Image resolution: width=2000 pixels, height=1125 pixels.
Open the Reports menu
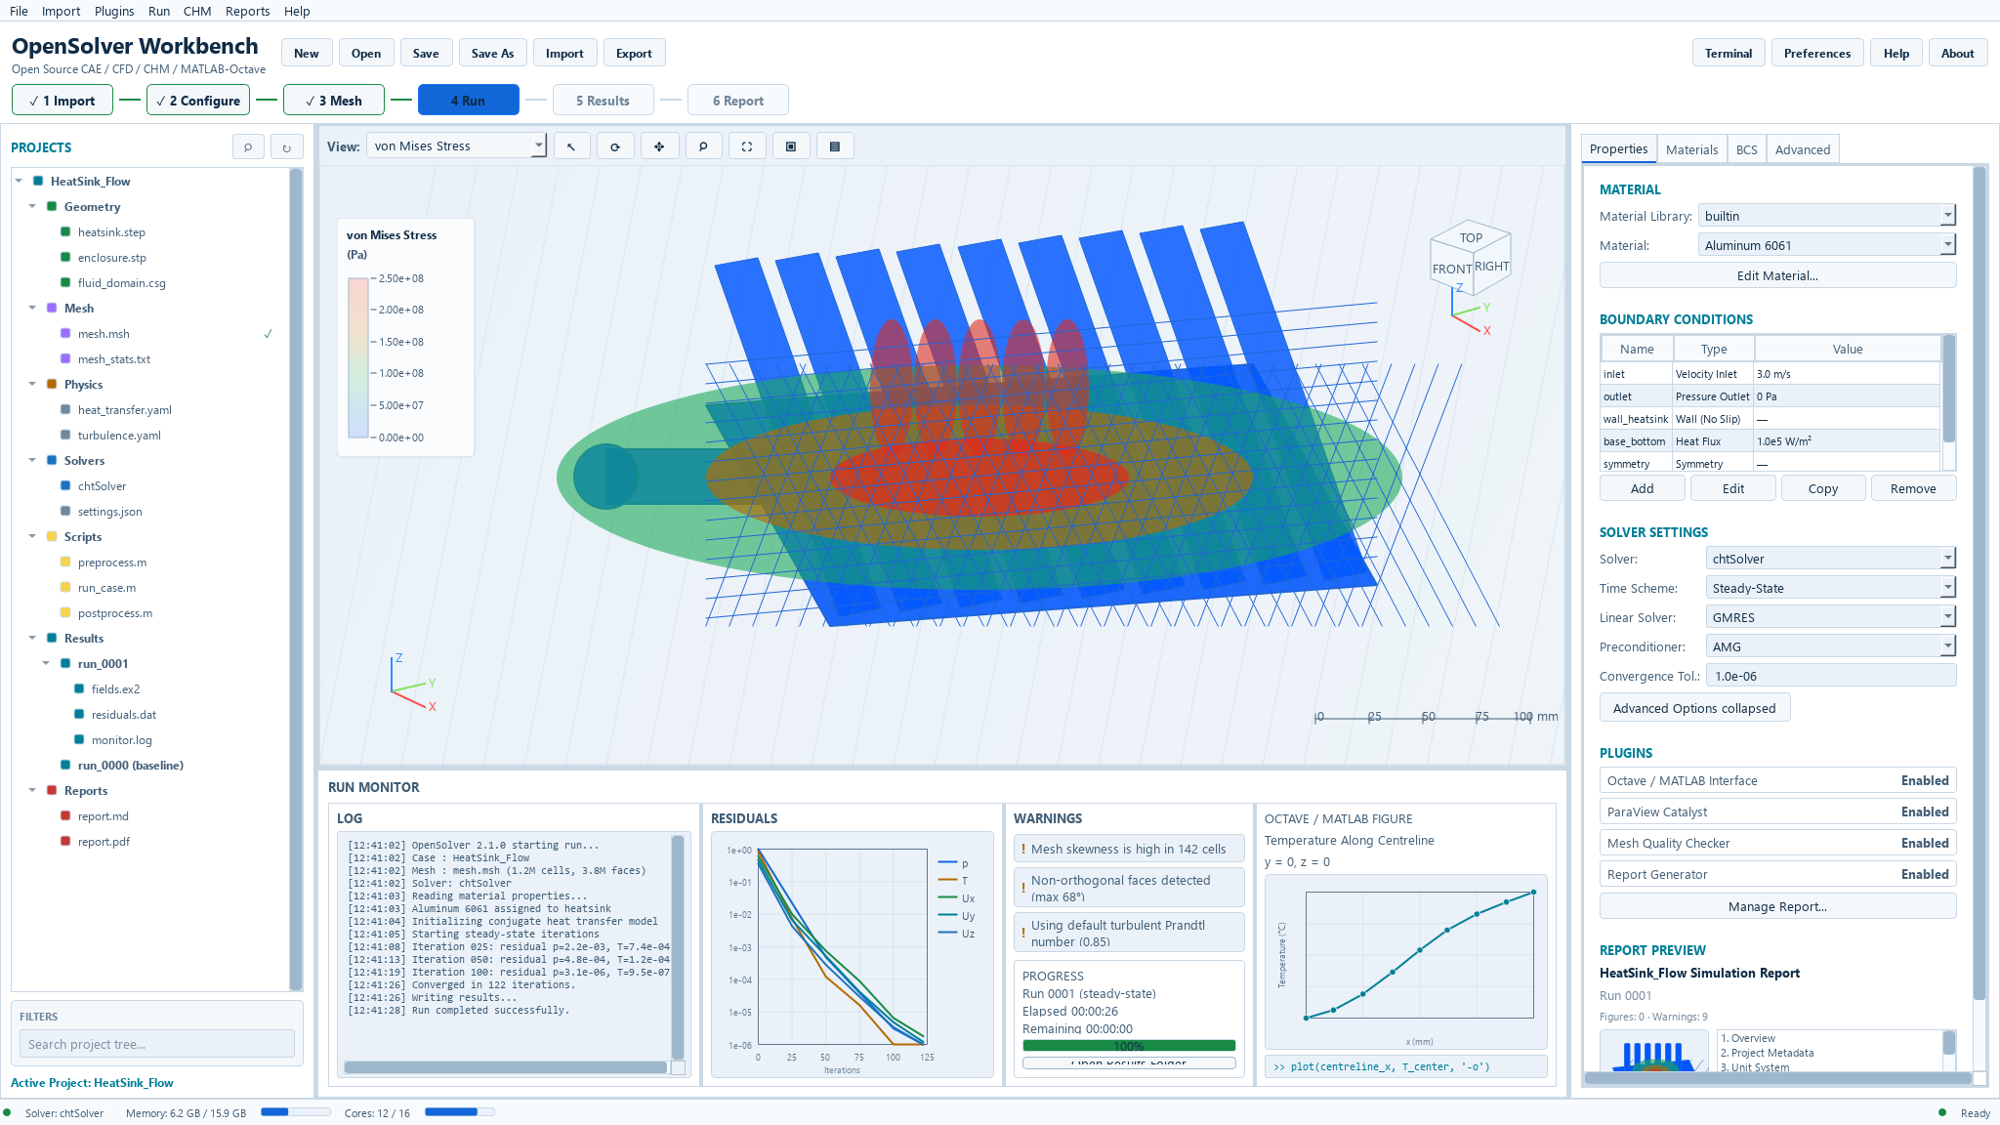coord(247,11)
